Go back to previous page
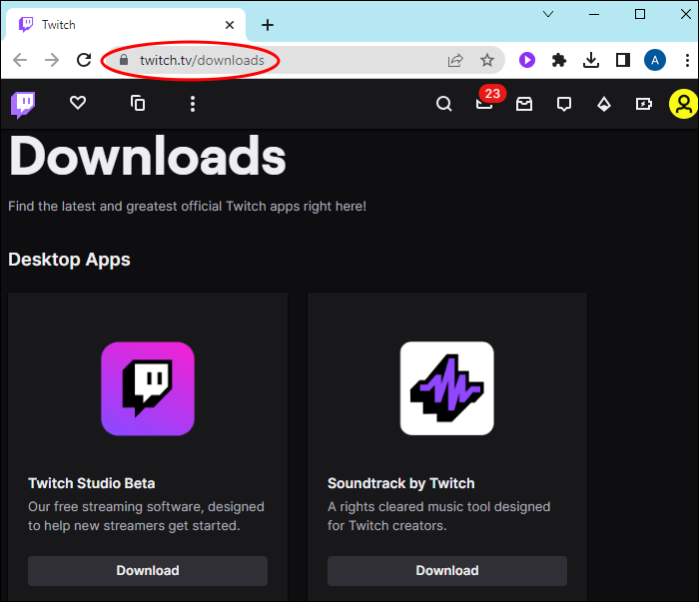The image size is (699, 602). pyautogui.click(x=20, y=60)
